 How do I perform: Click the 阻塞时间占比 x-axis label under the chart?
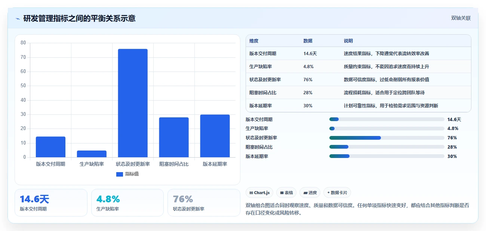(174, 164)
